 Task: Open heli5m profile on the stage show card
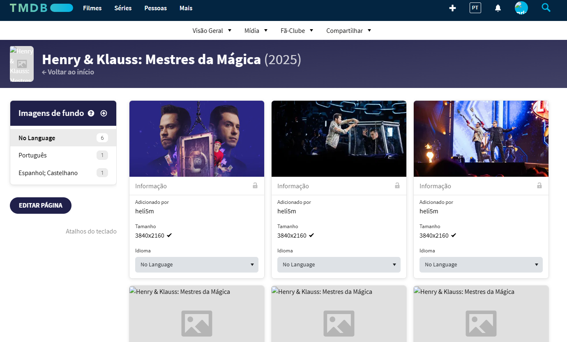coord(429,211)
